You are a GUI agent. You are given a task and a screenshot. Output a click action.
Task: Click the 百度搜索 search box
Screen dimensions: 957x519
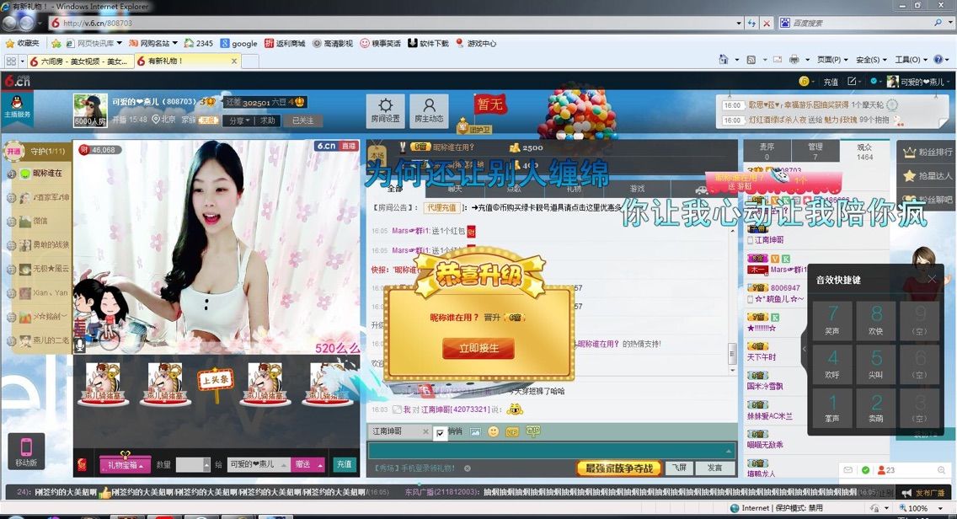point(861,24)
